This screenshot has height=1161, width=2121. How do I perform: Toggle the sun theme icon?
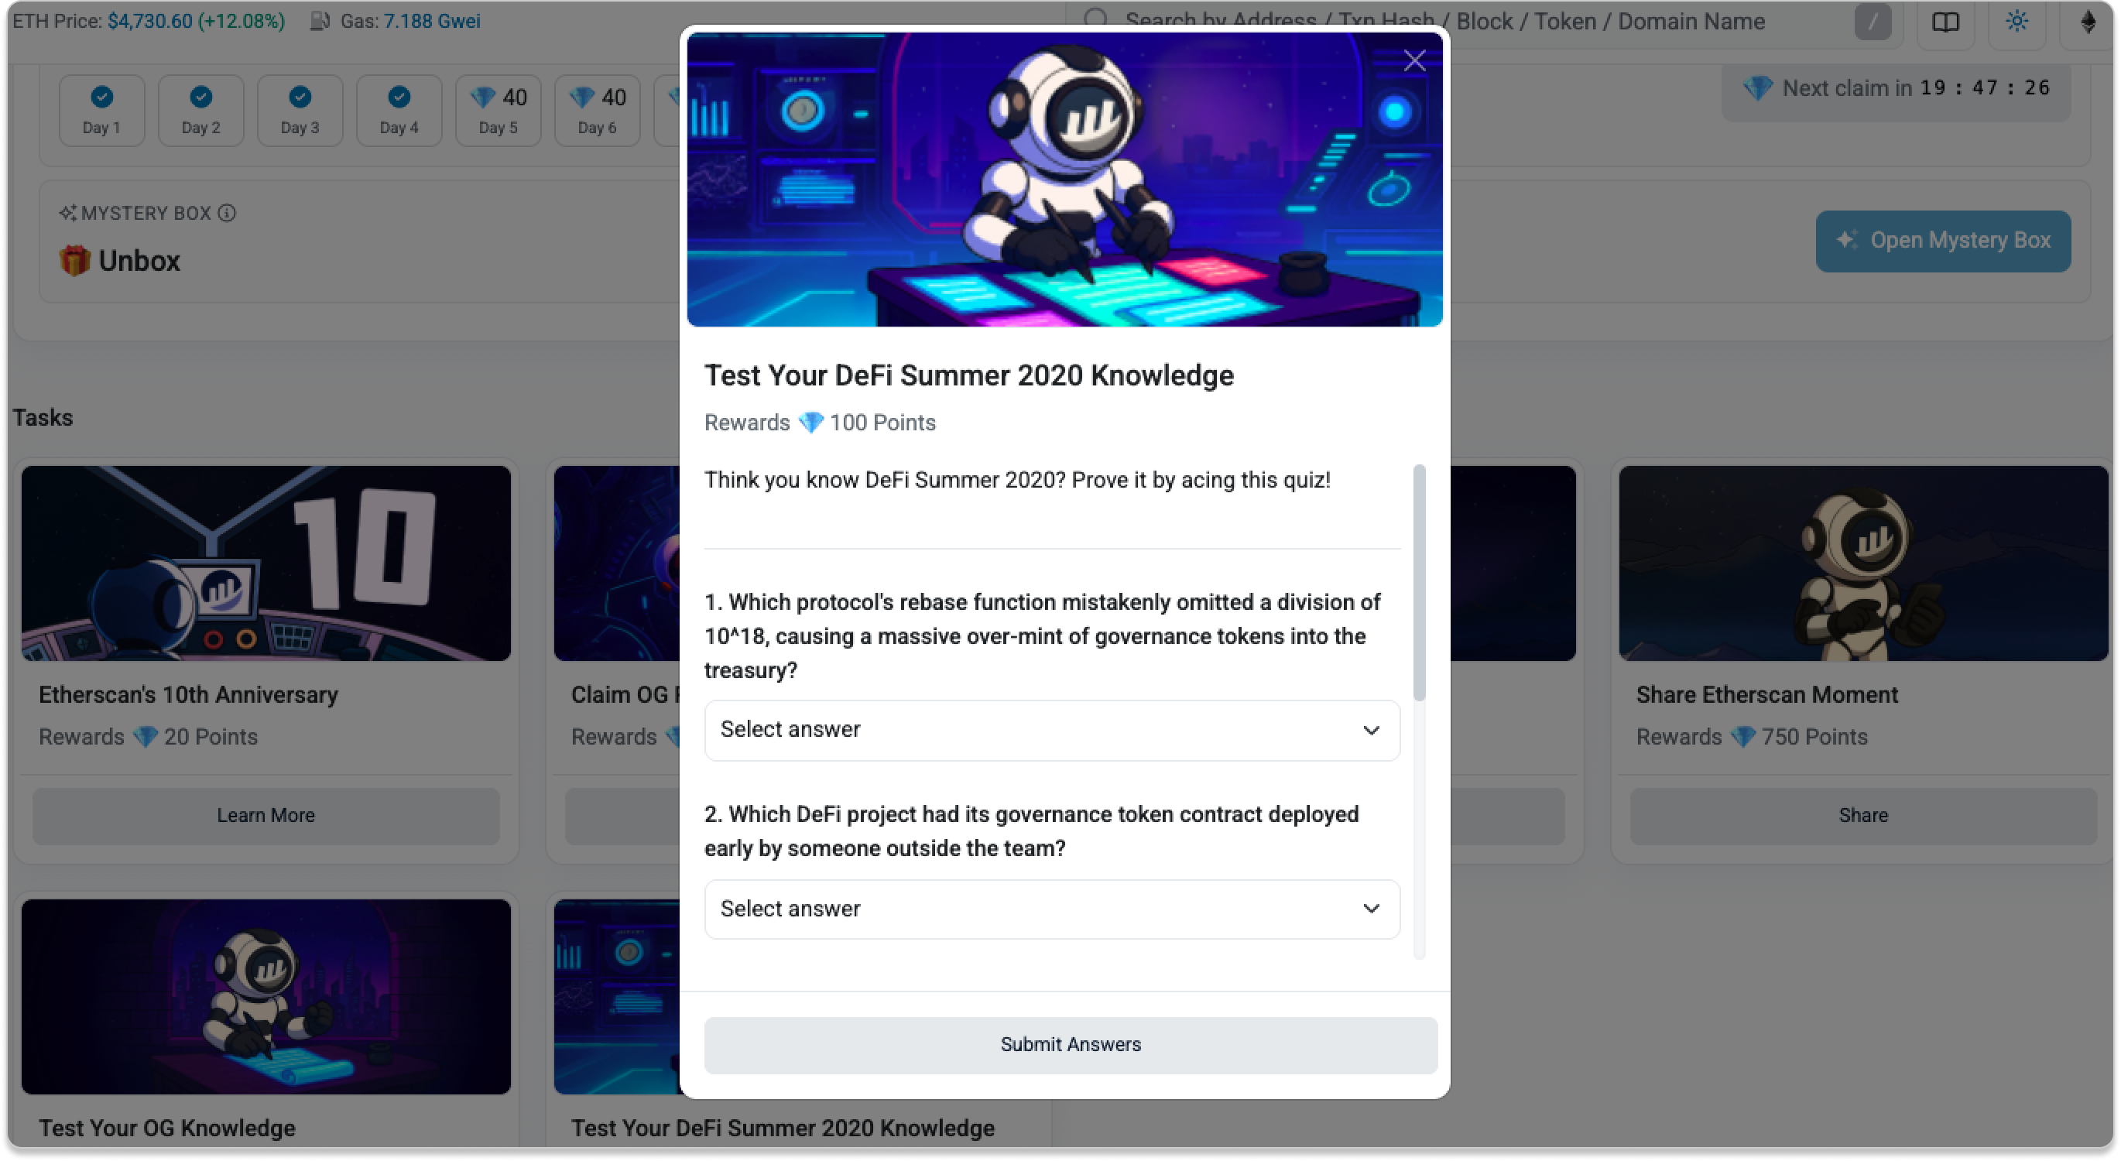click(x=2016, y=22)
